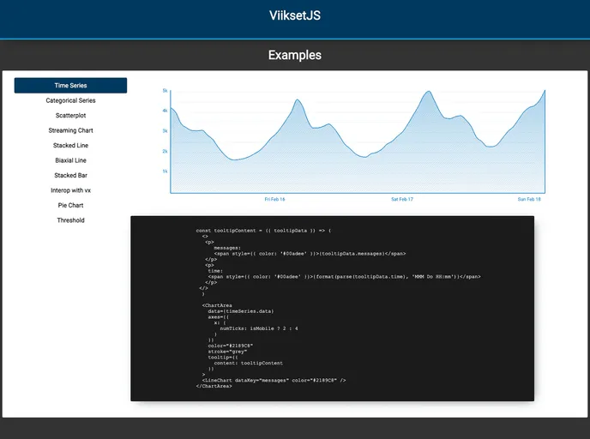View the Interop with vx example
590x439 pixels.
pyautogui.click(x=70, y=190)
